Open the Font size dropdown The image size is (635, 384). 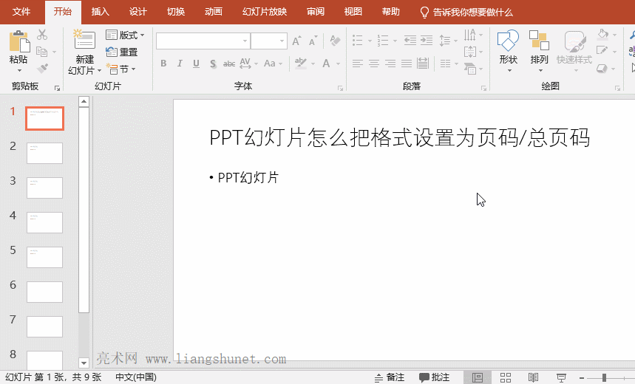pyautogui.click(x=282, y=41)
